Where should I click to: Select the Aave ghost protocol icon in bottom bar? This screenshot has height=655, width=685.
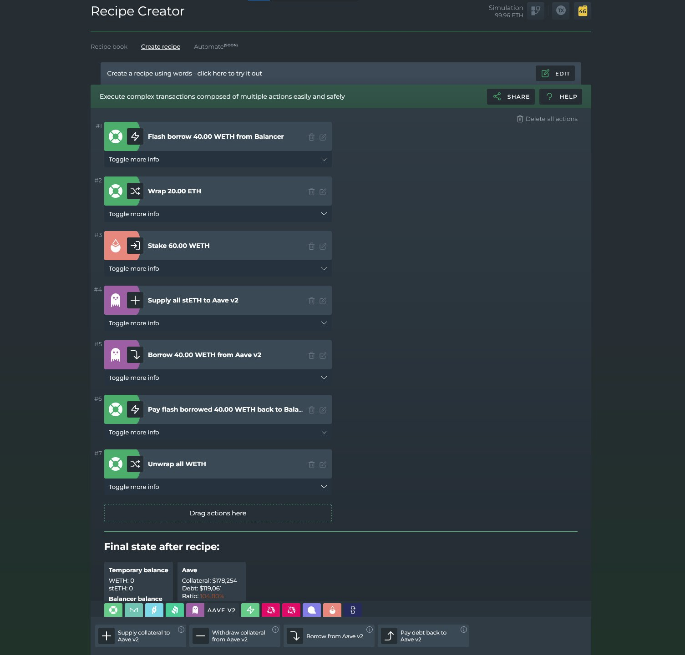(195, 610)
